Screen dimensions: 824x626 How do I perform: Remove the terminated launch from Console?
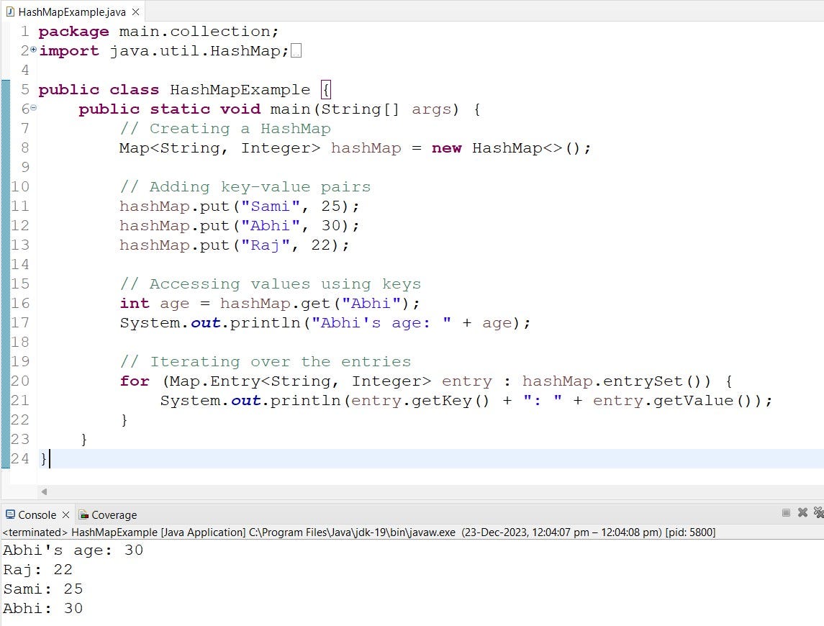pyautogui.click(x=802, y=512)
